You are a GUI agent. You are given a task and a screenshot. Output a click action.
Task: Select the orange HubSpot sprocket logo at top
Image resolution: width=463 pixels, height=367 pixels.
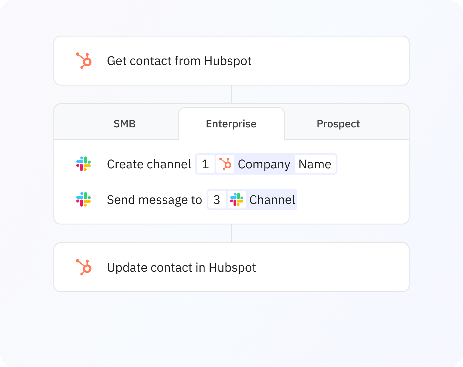(84, 60)
